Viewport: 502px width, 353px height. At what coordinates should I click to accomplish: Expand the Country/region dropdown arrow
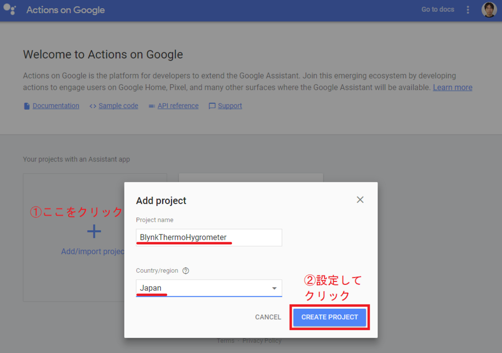275,288
